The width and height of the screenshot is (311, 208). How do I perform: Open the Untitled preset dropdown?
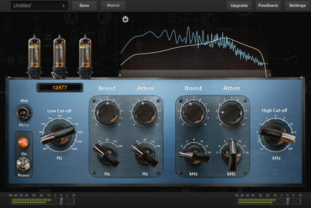pyautogui.click(x=39, y=5)
